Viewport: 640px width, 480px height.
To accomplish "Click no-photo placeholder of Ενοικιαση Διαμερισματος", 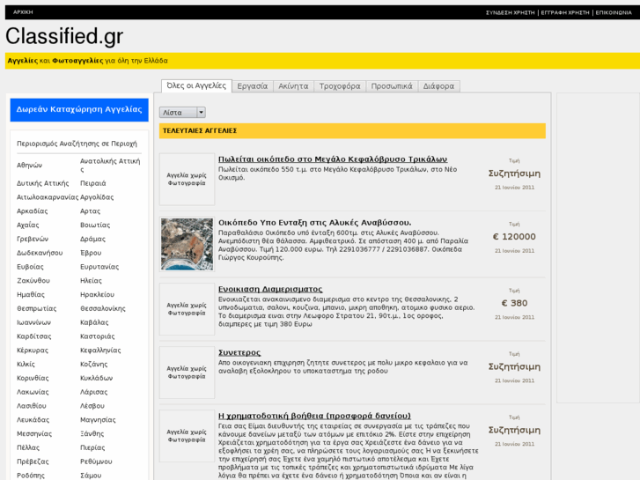I will [x=187, y=309].
